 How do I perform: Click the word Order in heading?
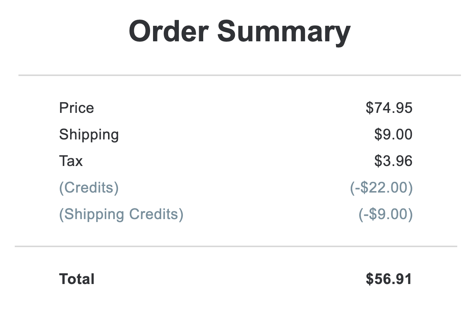tap(169, 32)
